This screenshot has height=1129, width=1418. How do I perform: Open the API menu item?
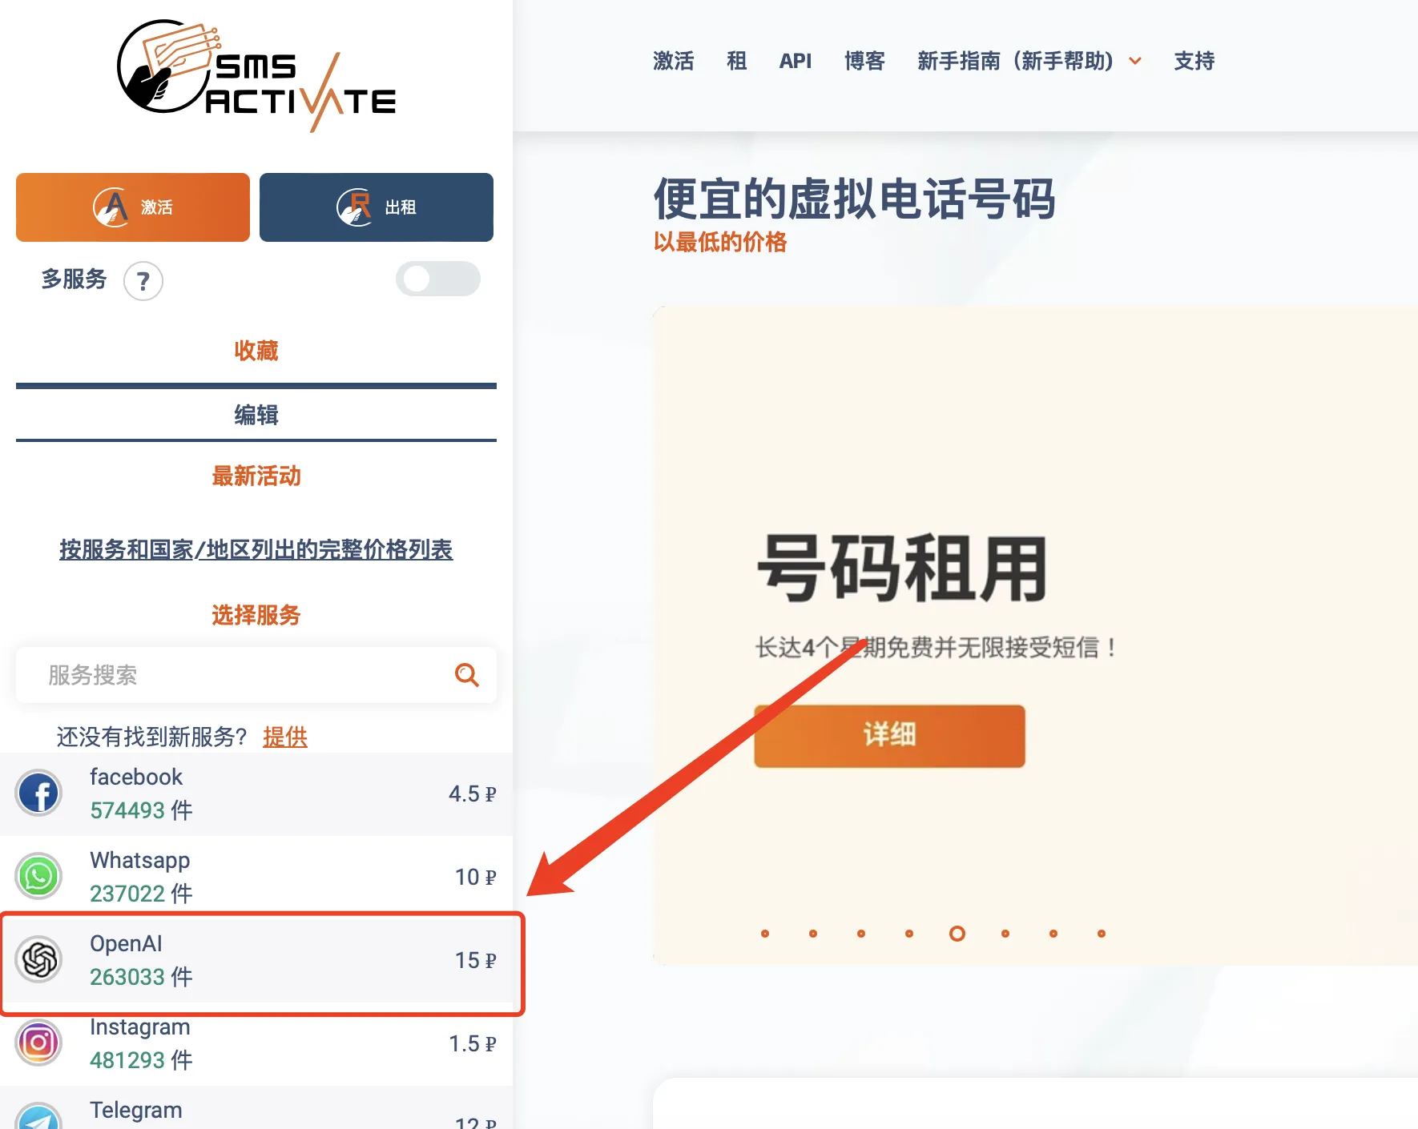click(x=795, y=61)
